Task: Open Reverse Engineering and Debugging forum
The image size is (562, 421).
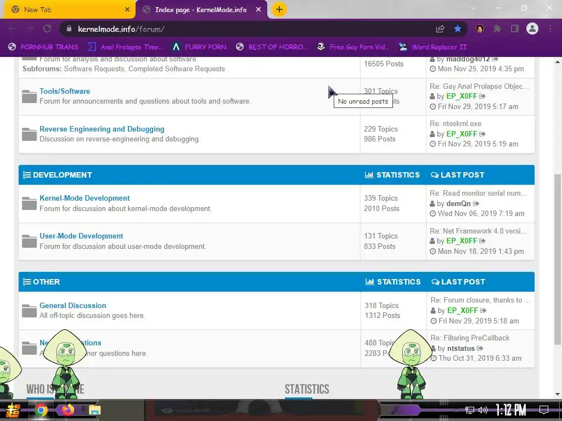Action: tap(102, 129)
